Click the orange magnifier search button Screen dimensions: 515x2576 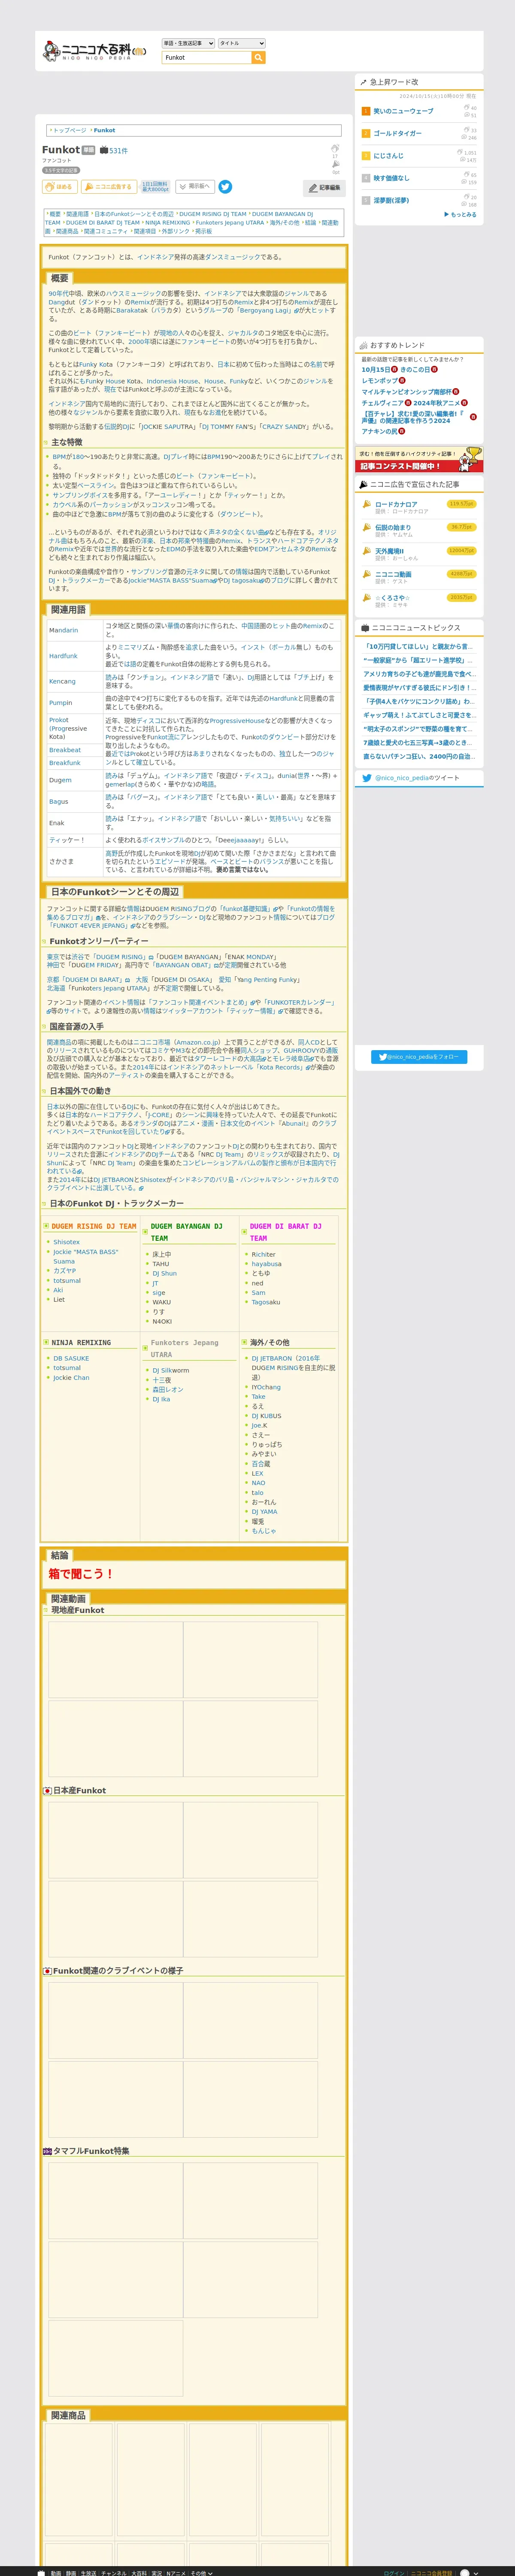(259, 58)
